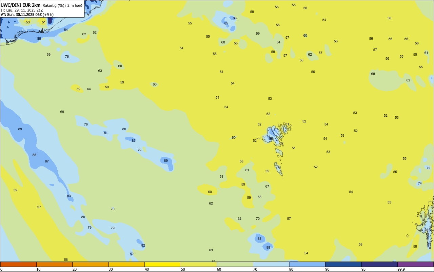Click the humidity value 84 on the map
The image size is (434, 272).
(66, 30)
